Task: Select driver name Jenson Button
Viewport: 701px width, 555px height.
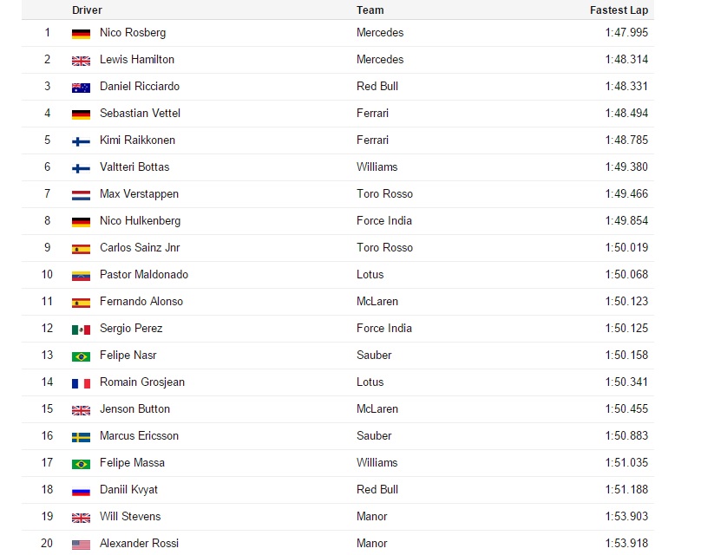Action: click(134, 409)
